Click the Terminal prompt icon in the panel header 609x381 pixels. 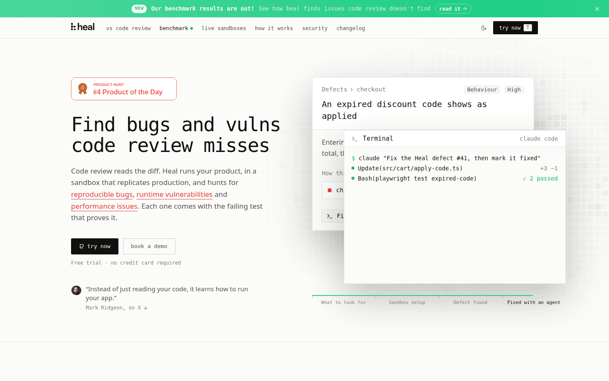point(354,139)
